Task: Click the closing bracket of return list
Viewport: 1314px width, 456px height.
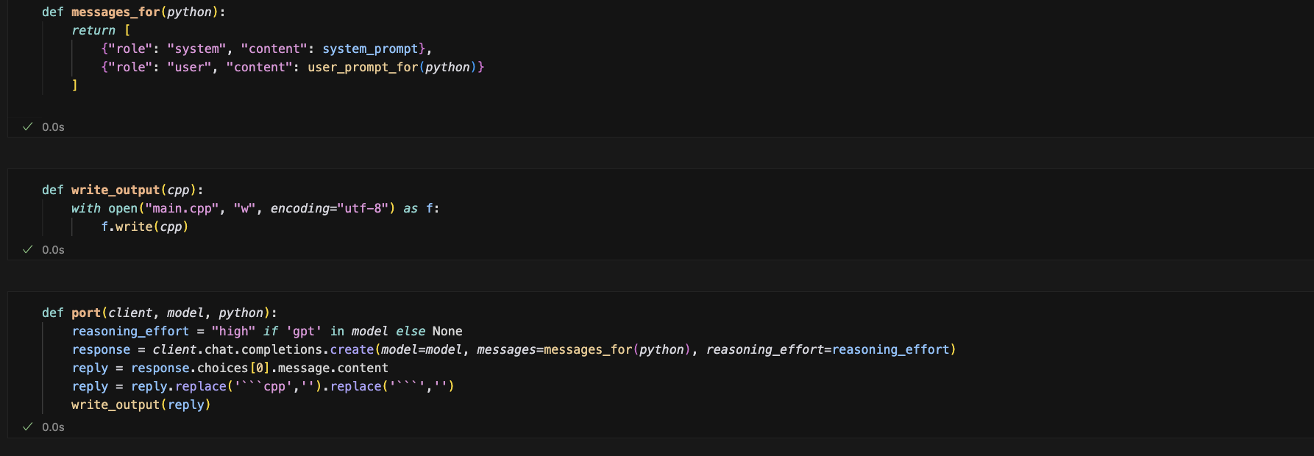Action: pyautogui.click(x=74, y=85)
